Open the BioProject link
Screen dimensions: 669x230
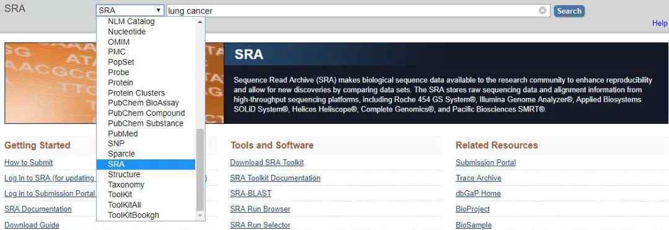[473, 209]
